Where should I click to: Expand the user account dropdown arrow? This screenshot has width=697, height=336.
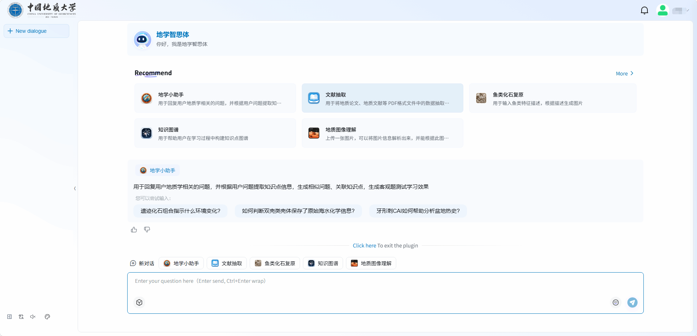point(688,11)
